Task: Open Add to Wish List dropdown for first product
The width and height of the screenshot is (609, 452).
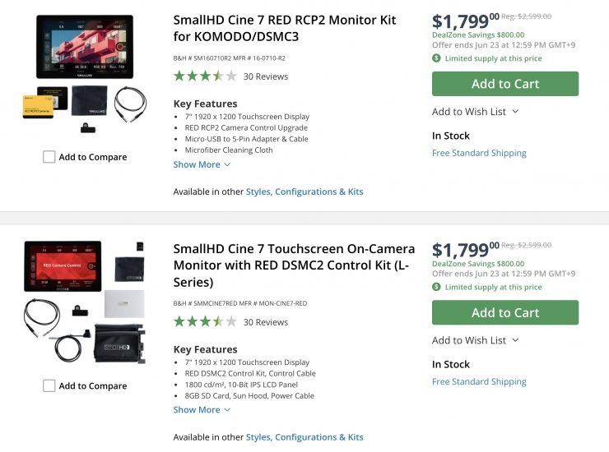Action: pyautogui.click(x=475, y=111)
